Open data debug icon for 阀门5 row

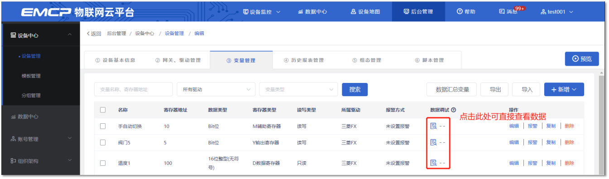click(x=433, y=142)
